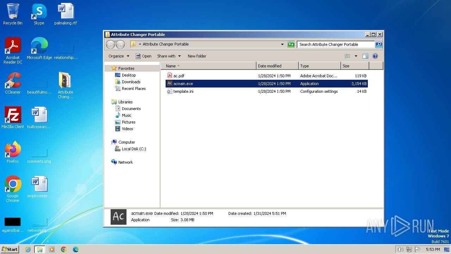Screen dimensions: 451x254
Task: Open the Recycle Bin desktop icon
Action: point(13,14)
